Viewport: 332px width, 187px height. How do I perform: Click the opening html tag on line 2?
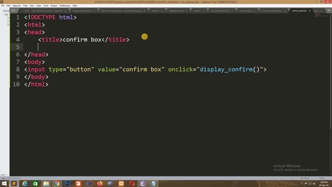(35, 25)
